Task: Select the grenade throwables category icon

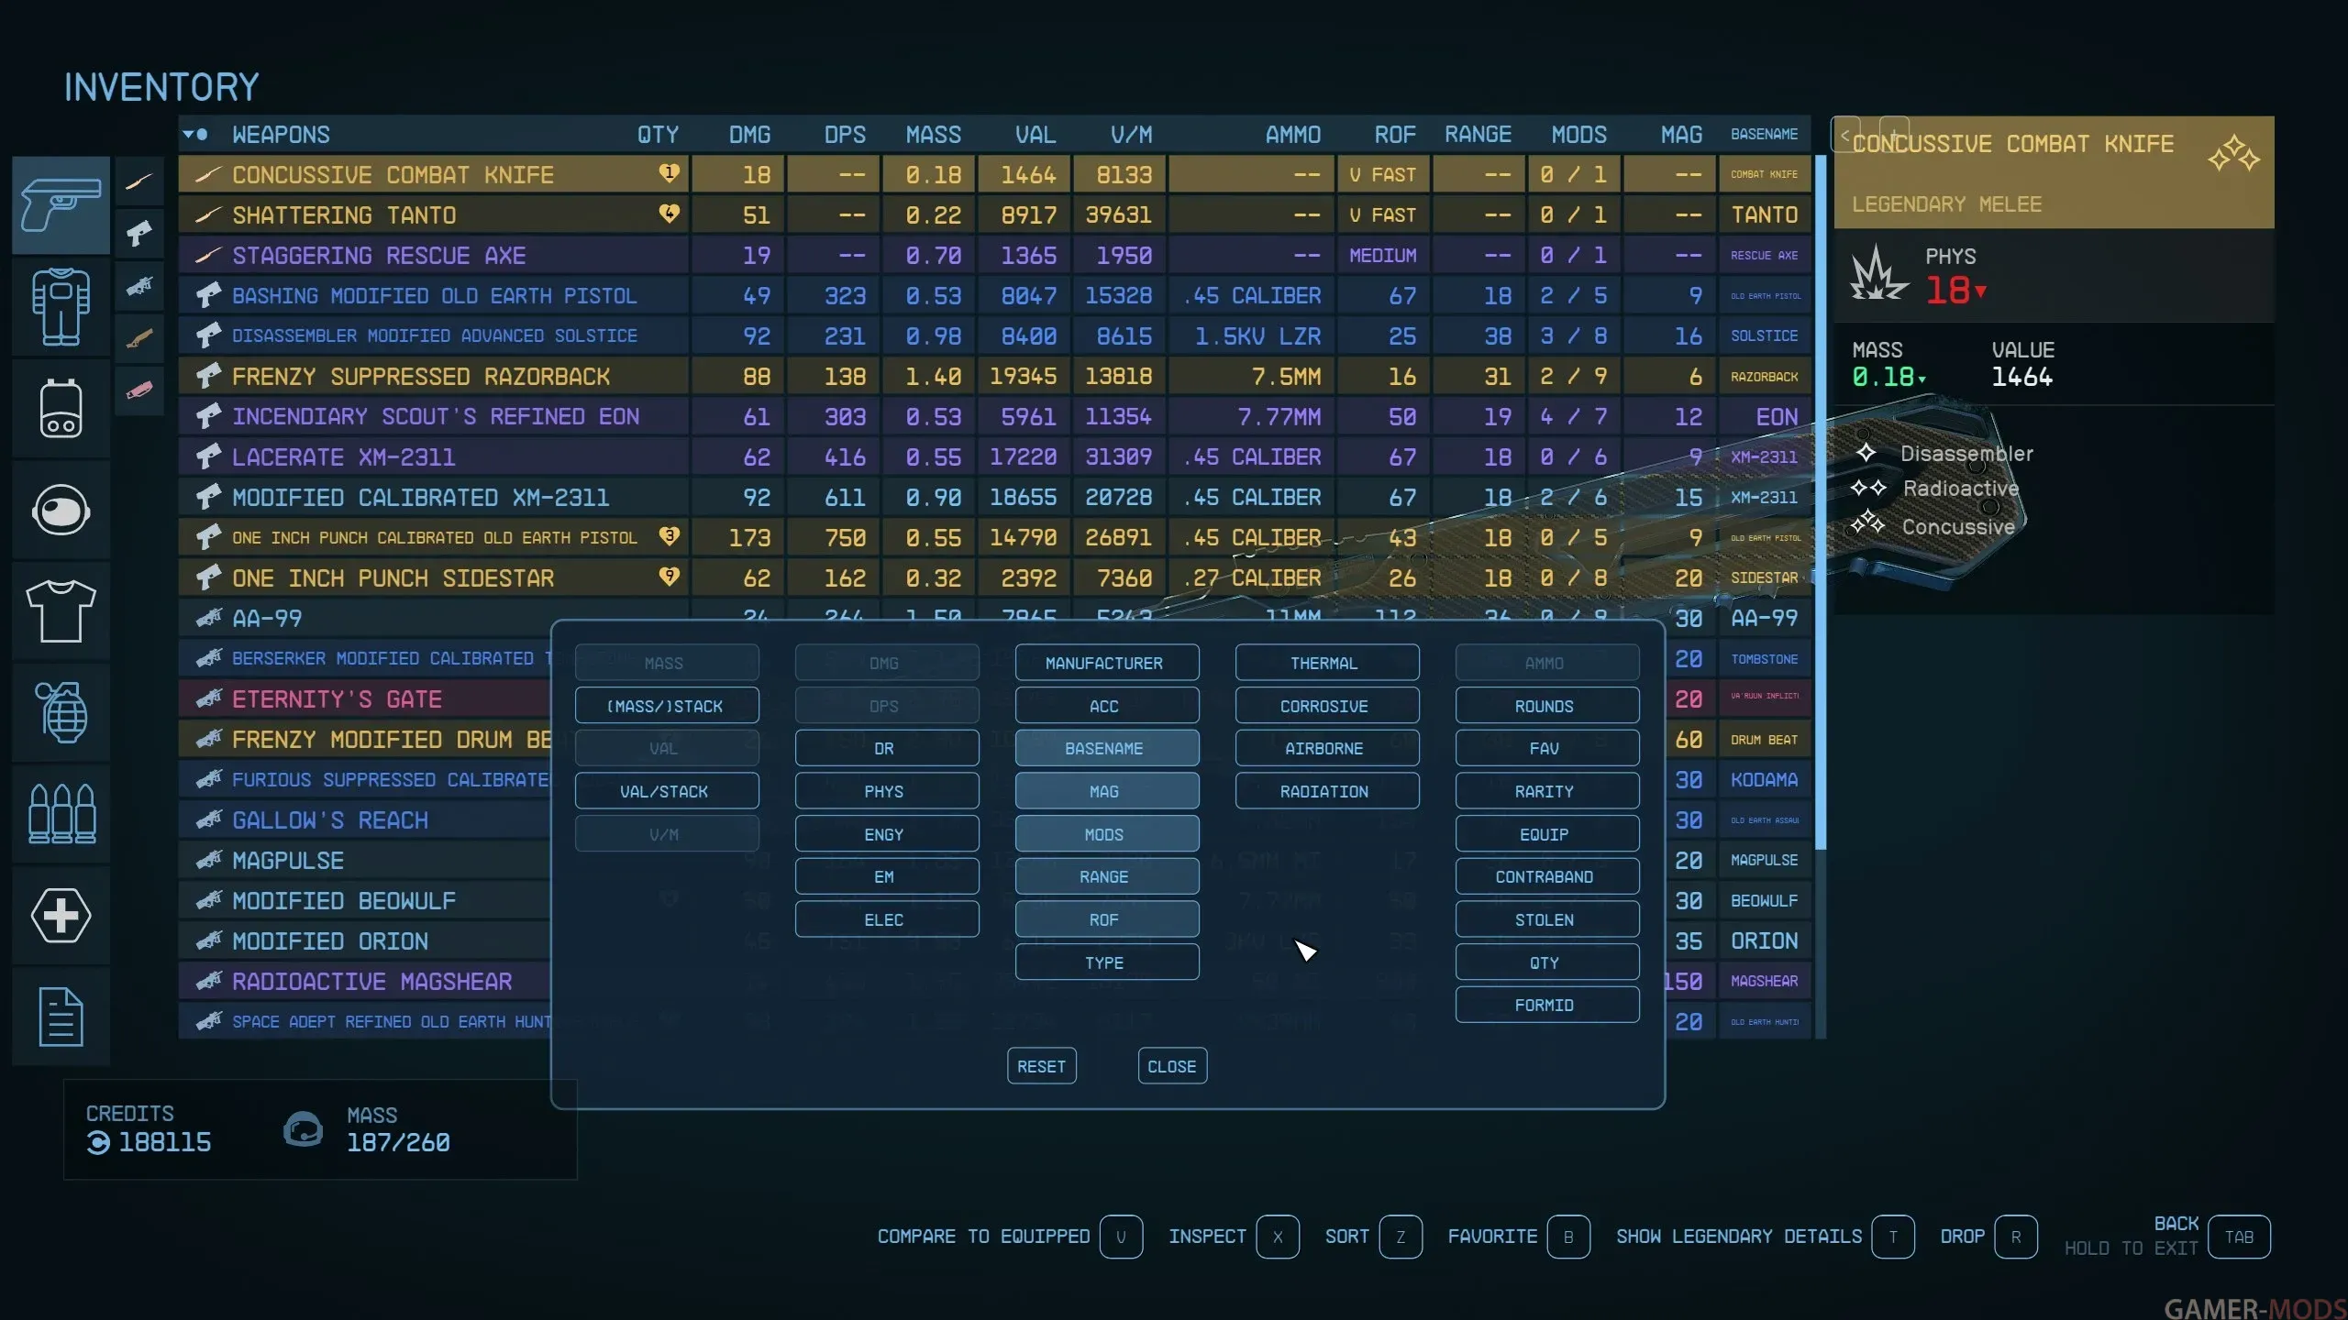Action: 61,712
